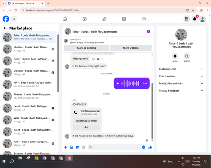The image size is (211, 168).
Task: Go to Home feed icon
Action: [65, 19]
